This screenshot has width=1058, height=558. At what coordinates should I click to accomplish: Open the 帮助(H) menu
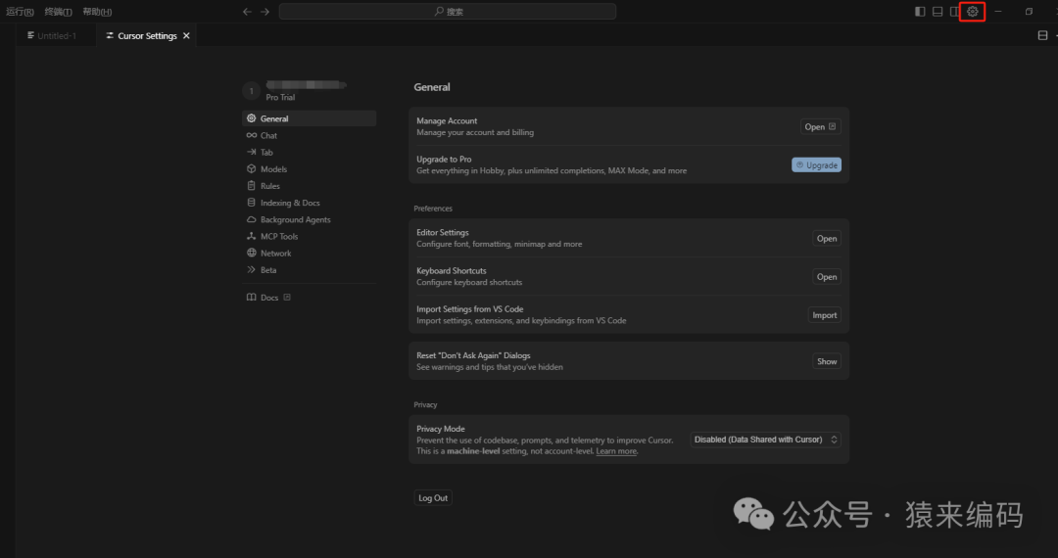click(97, 12)
